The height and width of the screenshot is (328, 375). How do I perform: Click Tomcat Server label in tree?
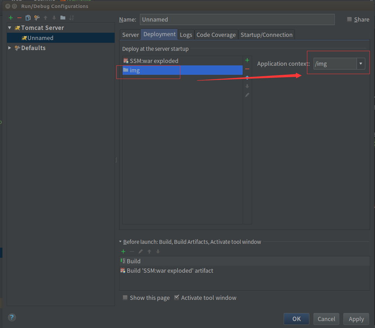(43, 28)
